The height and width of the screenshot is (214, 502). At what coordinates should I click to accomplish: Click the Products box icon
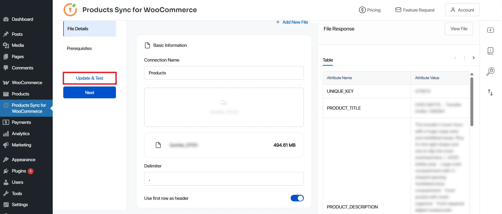tap(6, 94)
